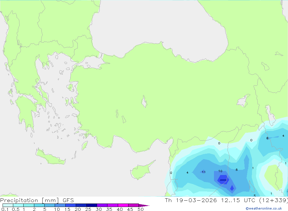Viewport: 288px width, 211px height.
Task: Select the 45–50 mm legend color box
Action: click(133, 205)
